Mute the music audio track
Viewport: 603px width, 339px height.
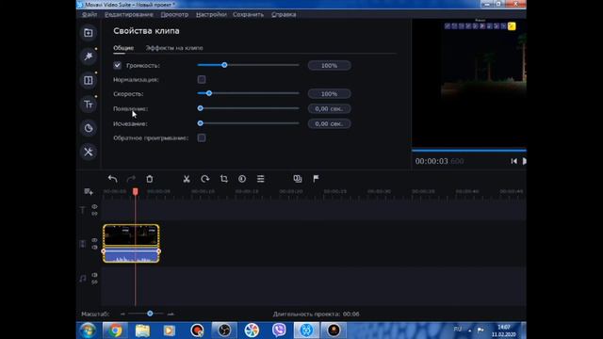(94, 275)
